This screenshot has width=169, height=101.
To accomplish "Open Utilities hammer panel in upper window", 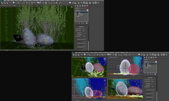I will coord(87,6).
